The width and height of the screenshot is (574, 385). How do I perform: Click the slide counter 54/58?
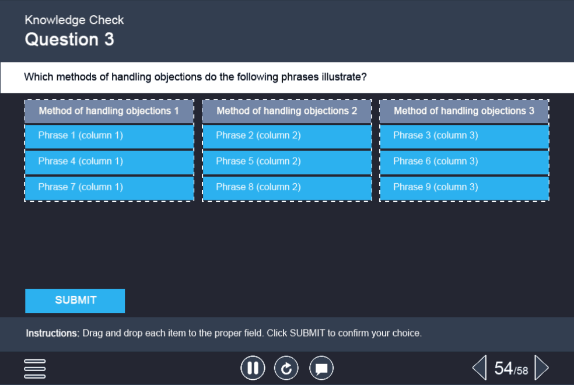point(511,369)
